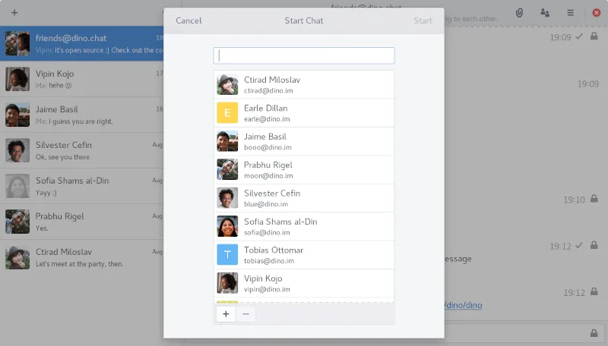Cancel the Start Chat dialog
Screen dimensions: 608x346
click(188, 20)
